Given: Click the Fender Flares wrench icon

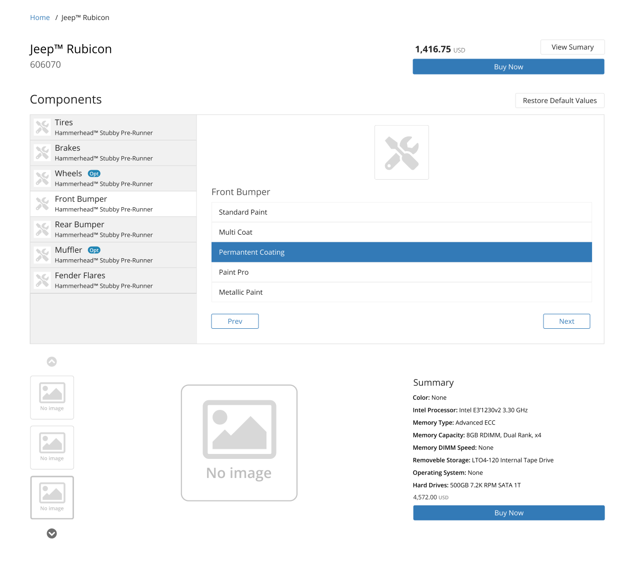Looking at the screenshot, I should [42, 280].
